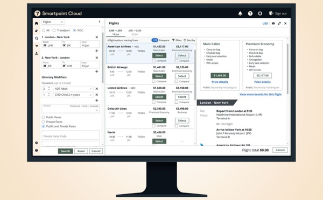
Task: Remove the CHD Child traveler row
Action: click(x=96, y=95)
